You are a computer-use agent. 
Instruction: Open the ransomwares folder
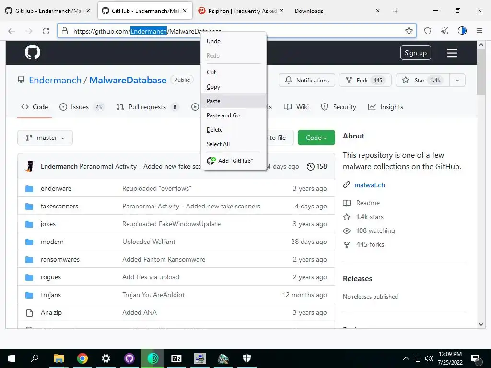click(60, 259)
